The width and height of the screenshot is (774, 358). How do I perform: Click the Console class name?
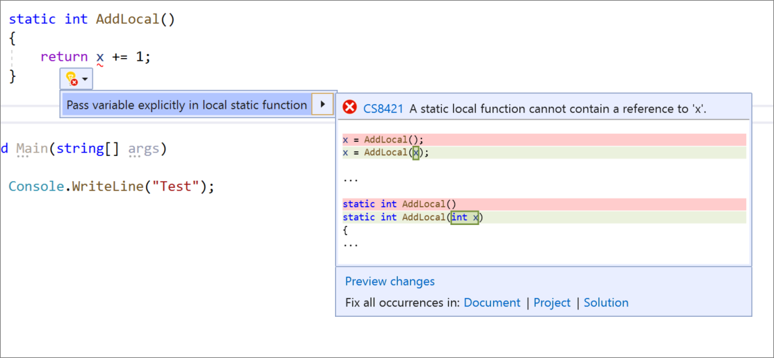(35, 186)
